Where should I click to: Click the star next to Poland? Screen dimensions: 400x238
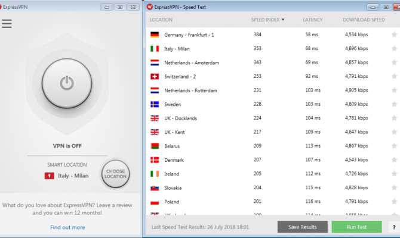pos(394,202)
